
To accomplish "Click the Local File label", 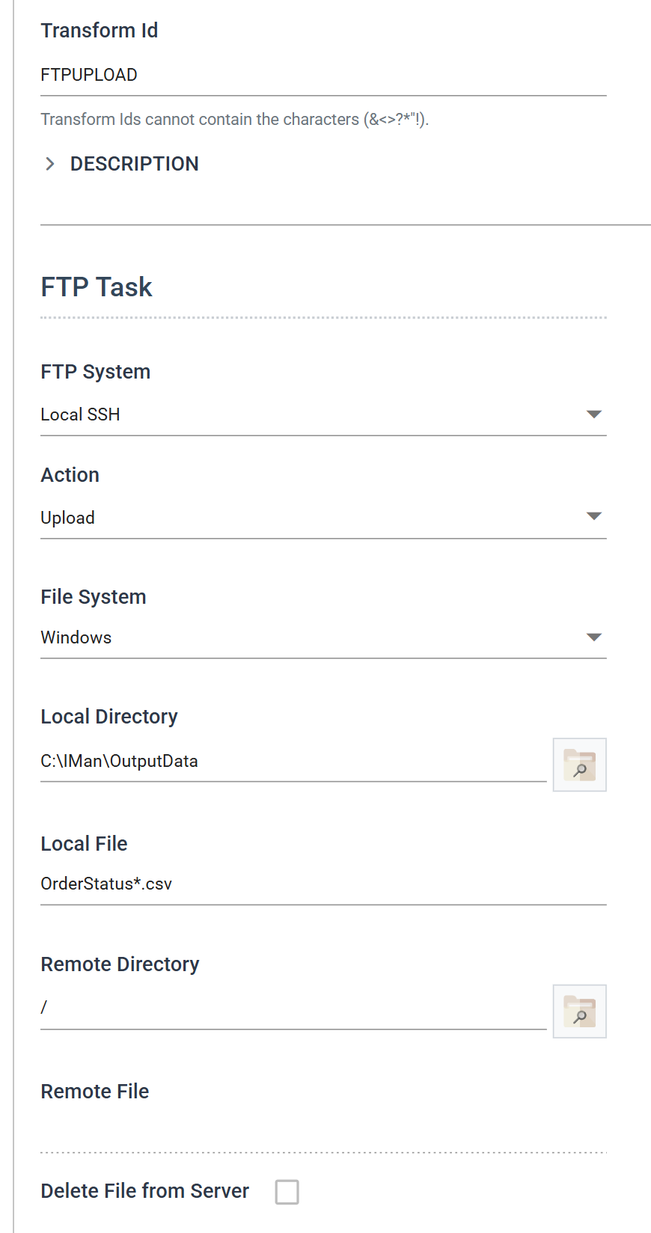I will pyautogui.click(x=85, y=844).
